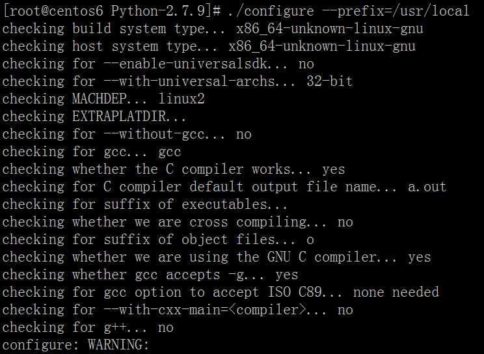
Task: Click the 'configure: WARNING:' text
Action: point(76,345)
